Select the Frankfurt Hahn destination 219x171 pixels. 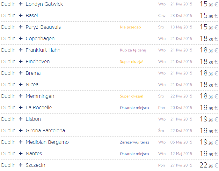43,50
